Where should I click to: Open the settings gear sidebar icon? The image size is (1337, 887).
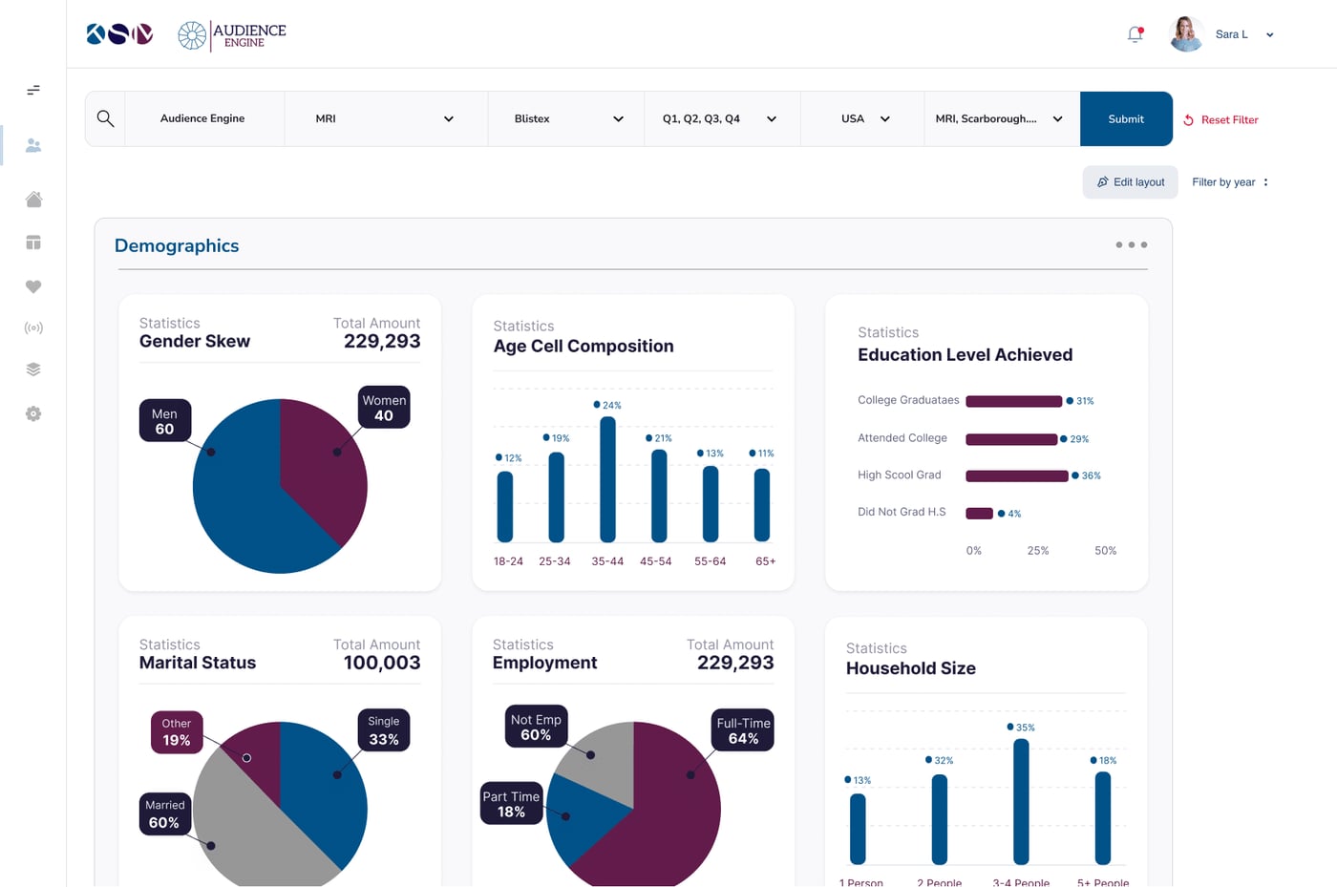[x=33, y=413]
